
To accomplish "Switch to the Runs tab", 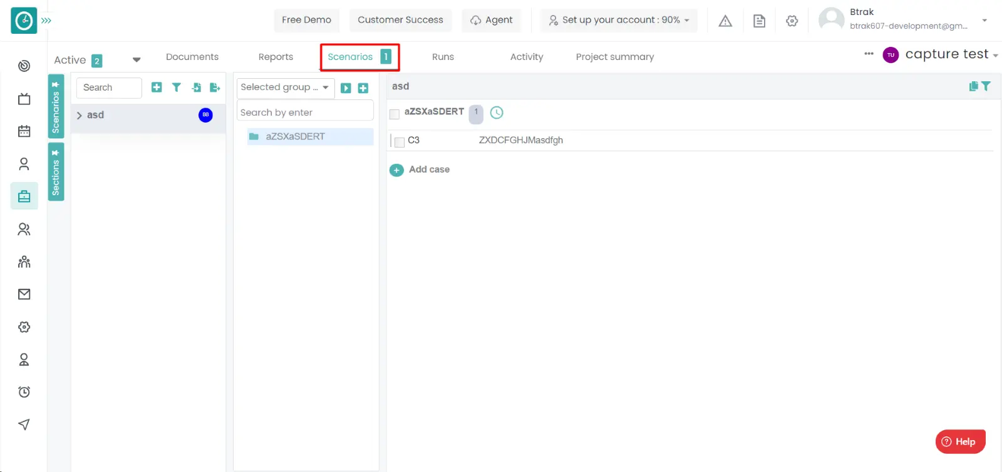I will (443, 57).
